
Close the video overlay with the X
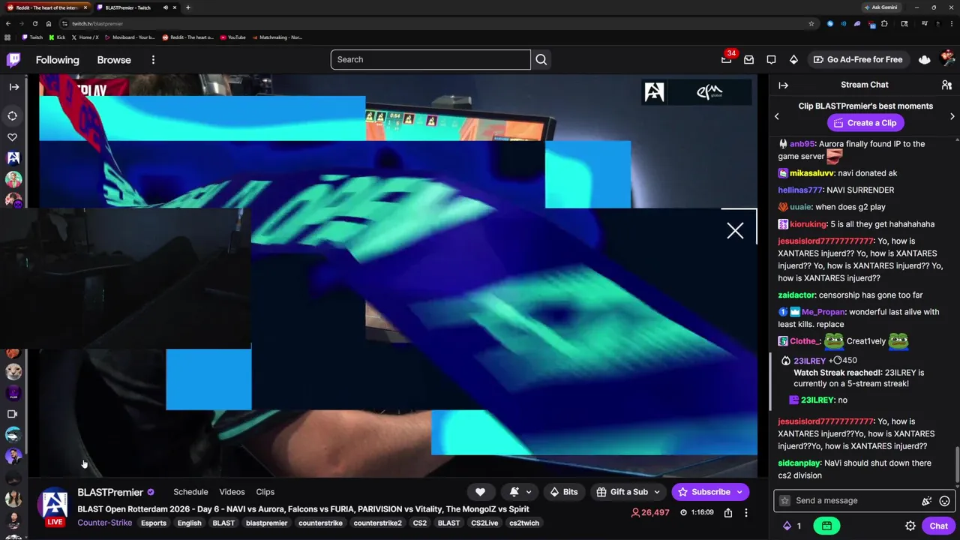pos(735,231)
